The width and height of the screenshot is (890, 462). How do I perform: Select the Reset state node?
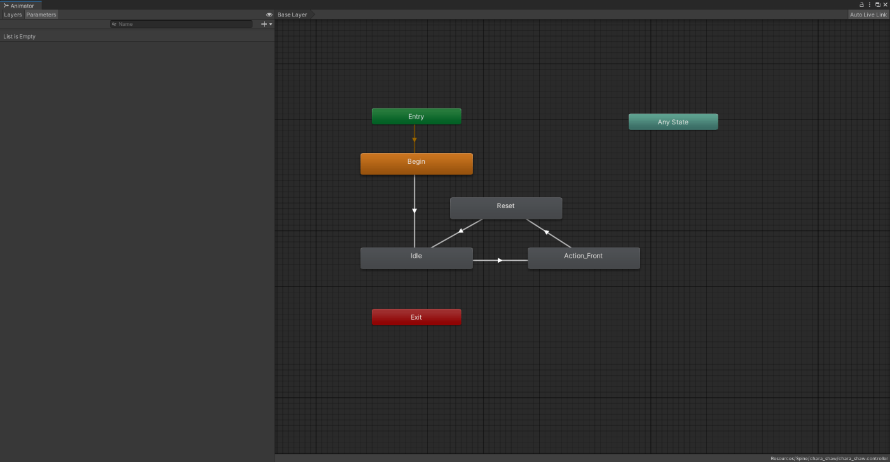[506, 208]
